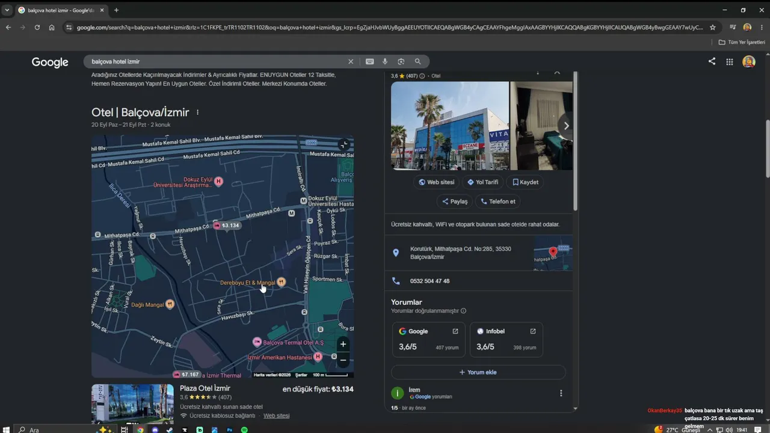Viewport: 770px width, 433px height.
Task: Click the Web sitesi button
Action: click(437, 182)
